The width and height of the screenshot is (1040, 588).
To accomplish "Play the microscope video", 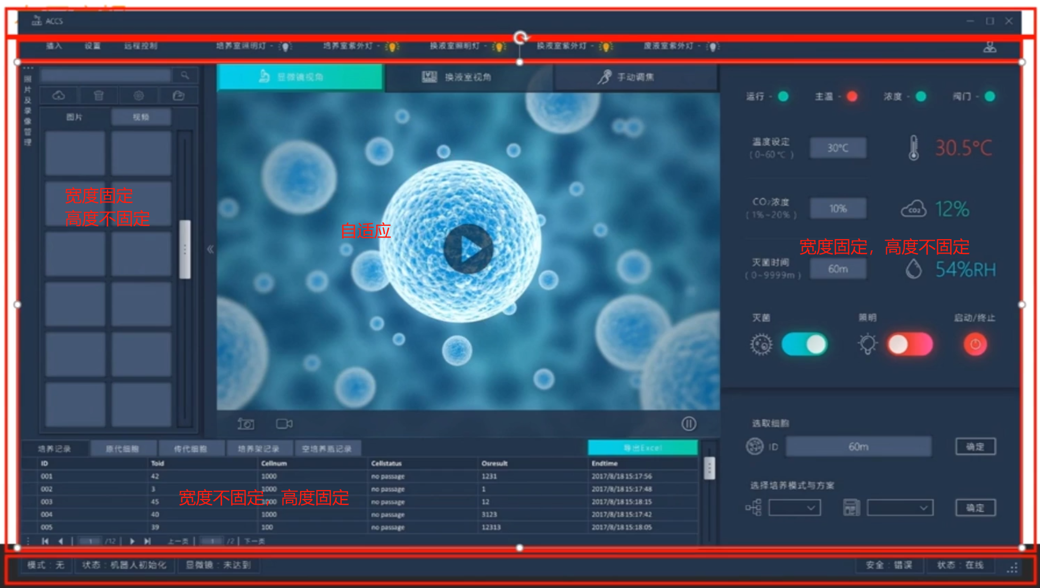I will coord(468,249).
